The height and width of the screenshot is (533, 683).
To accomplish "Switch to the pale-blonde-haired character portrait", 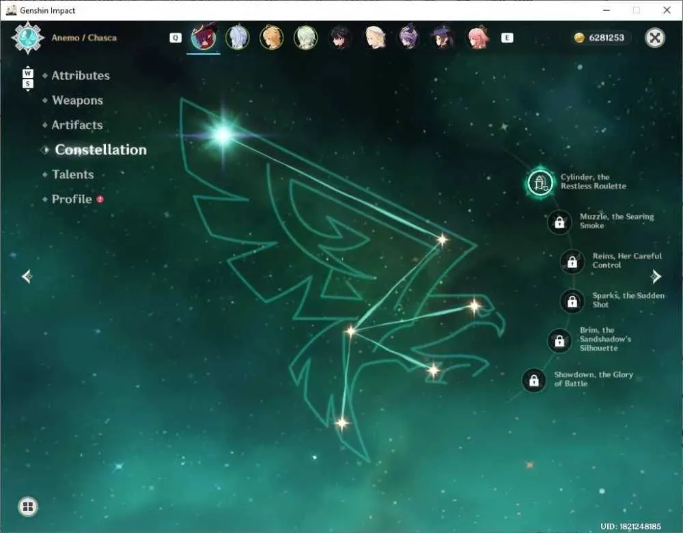I will click(374, 38).
